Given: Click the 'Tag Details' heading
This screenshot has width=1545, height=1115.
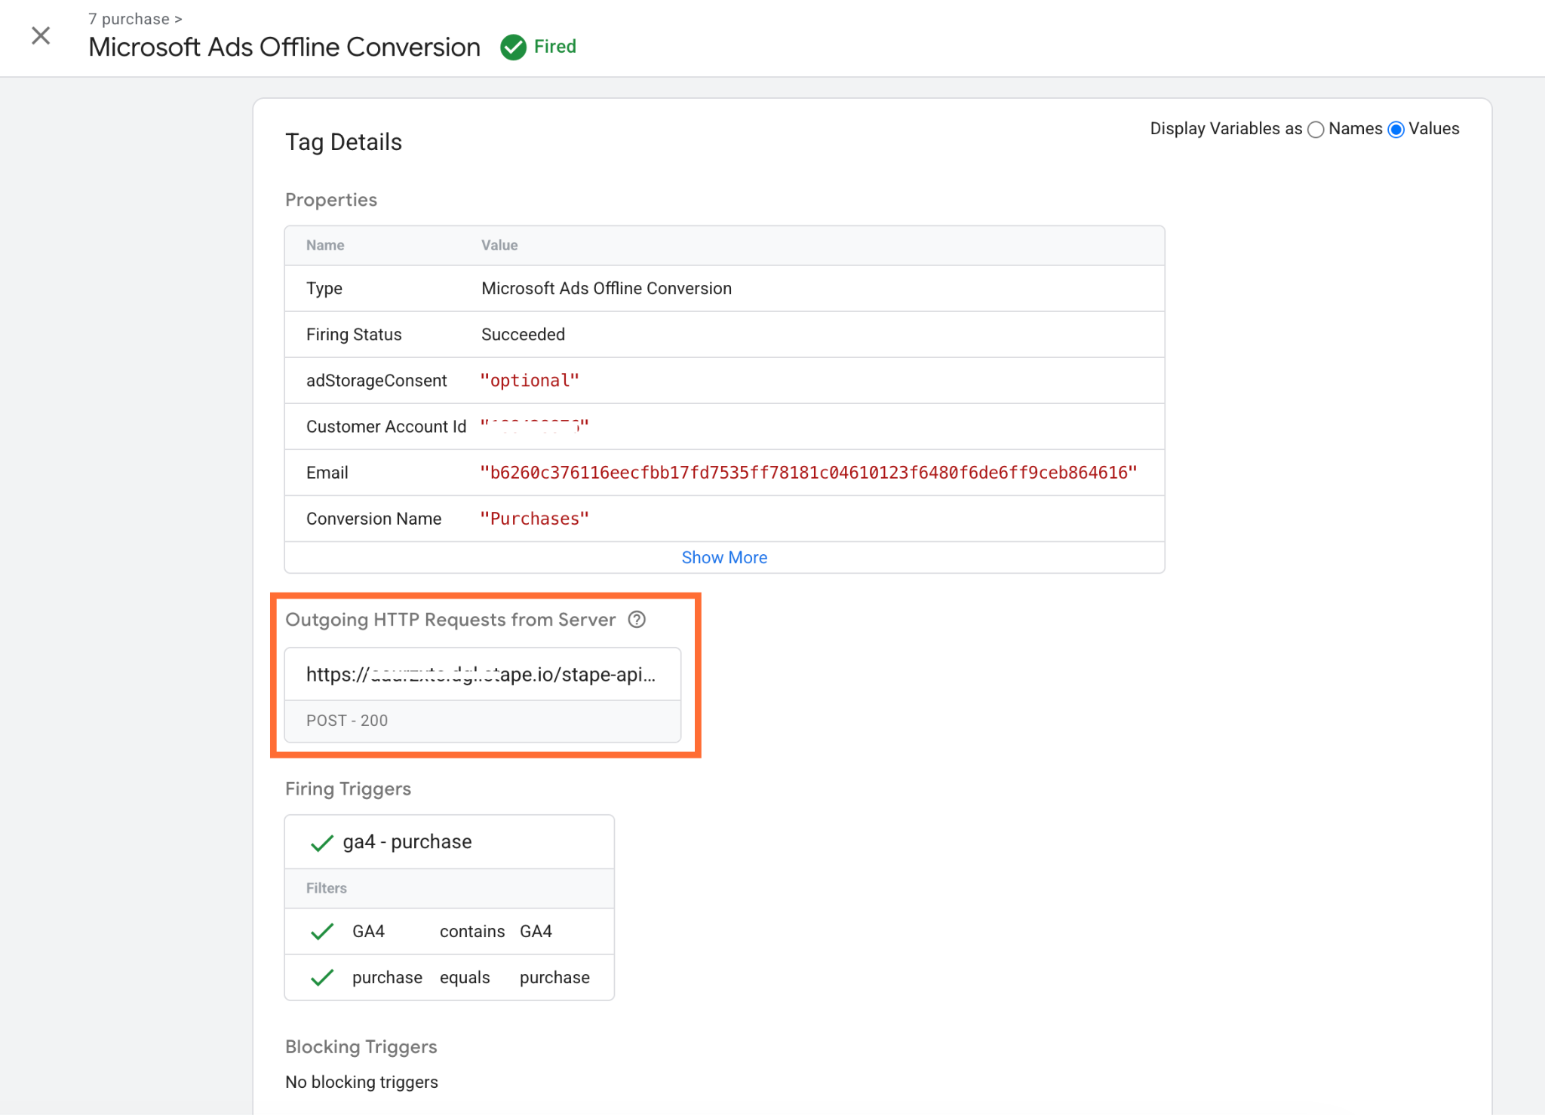Looking at the screenshot, I should tap(343, 142).
